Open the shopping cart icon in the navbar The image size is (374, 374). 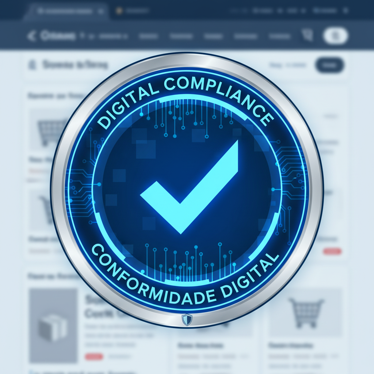click(x=307, y=35)
